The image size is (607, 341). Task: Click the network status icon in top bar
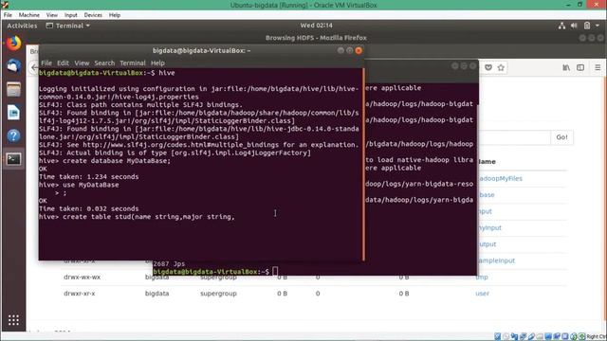click(561, 26)
